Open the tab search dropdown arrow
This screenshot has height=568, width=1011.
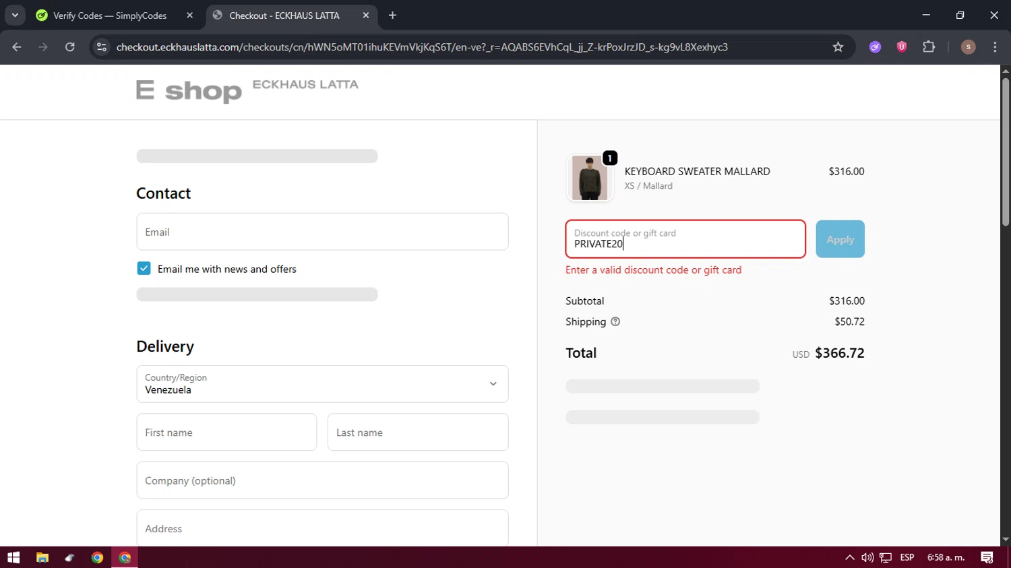(15, 15)
